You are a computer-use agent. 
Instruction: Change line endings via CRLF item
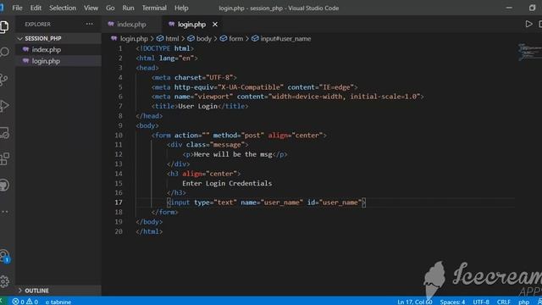pos(504,302)
